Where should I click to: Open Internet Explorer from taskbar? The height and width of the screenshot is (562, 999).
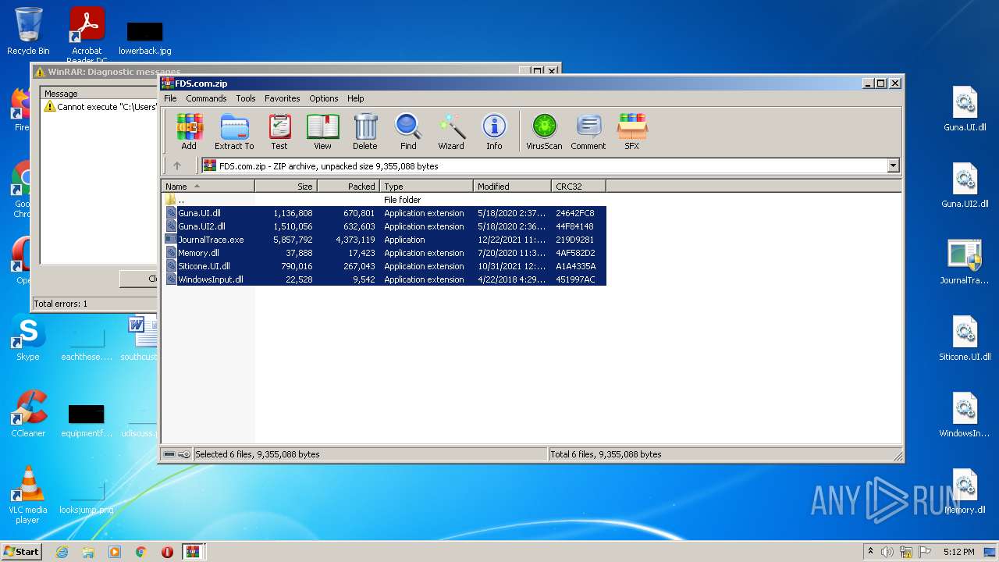tap(62, 552)
